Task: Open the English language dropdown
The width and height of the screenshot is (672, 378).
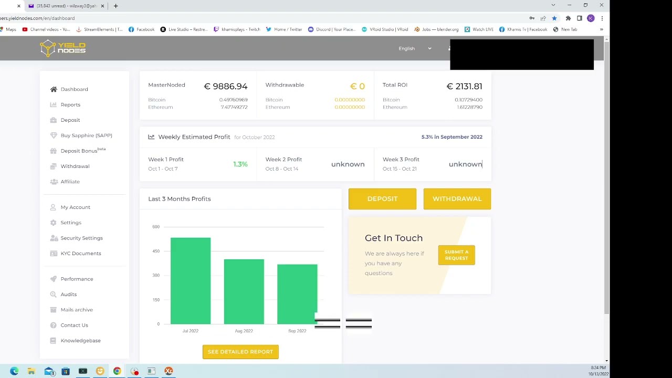Action: coord(415,48)
